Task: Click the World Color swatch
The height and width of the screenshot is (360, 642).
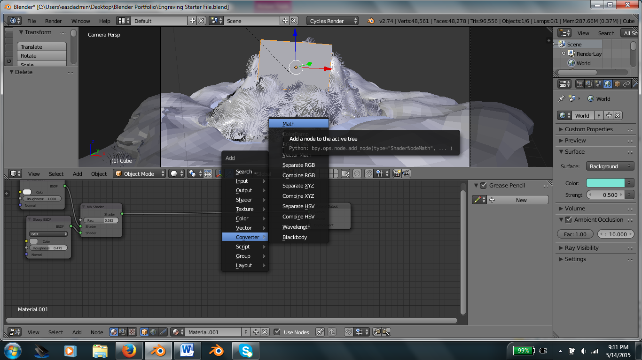Action: (605, 183)
